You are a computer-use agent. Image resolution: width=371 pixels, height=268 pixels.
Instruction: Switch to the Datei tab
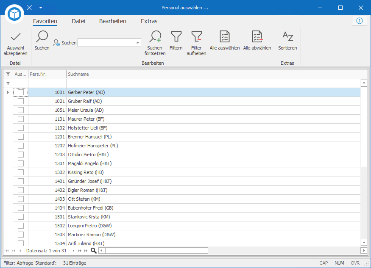pos(78,21)
